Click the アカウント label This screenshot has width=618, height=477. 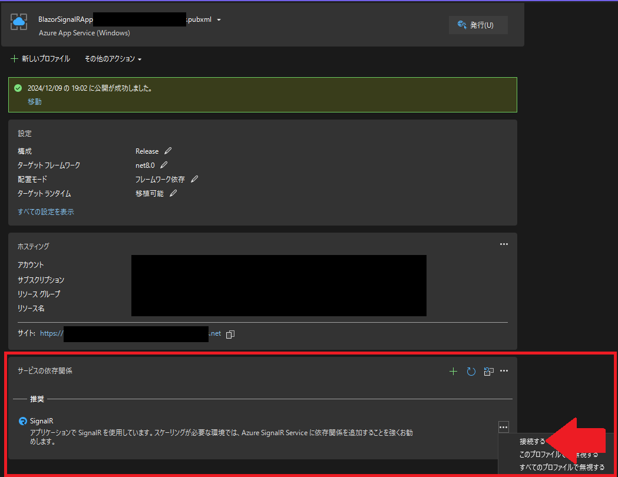pyautogui.click(x=31, y=265)
